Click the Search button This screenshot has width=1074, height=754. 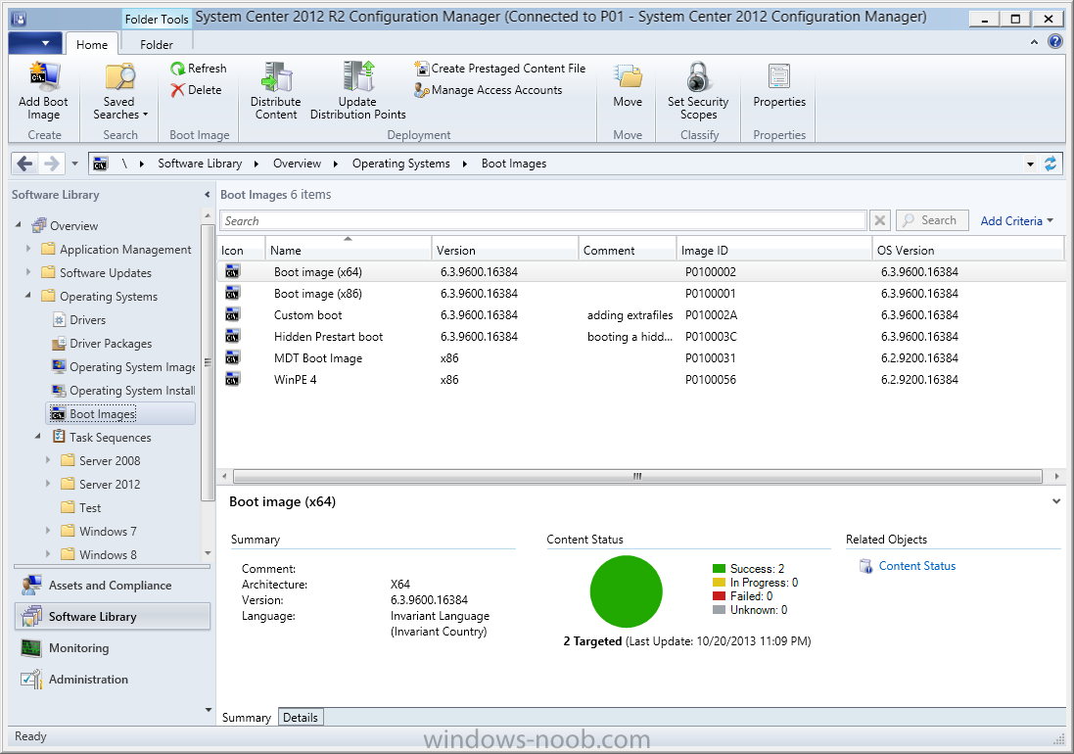[x=931, y=220]
